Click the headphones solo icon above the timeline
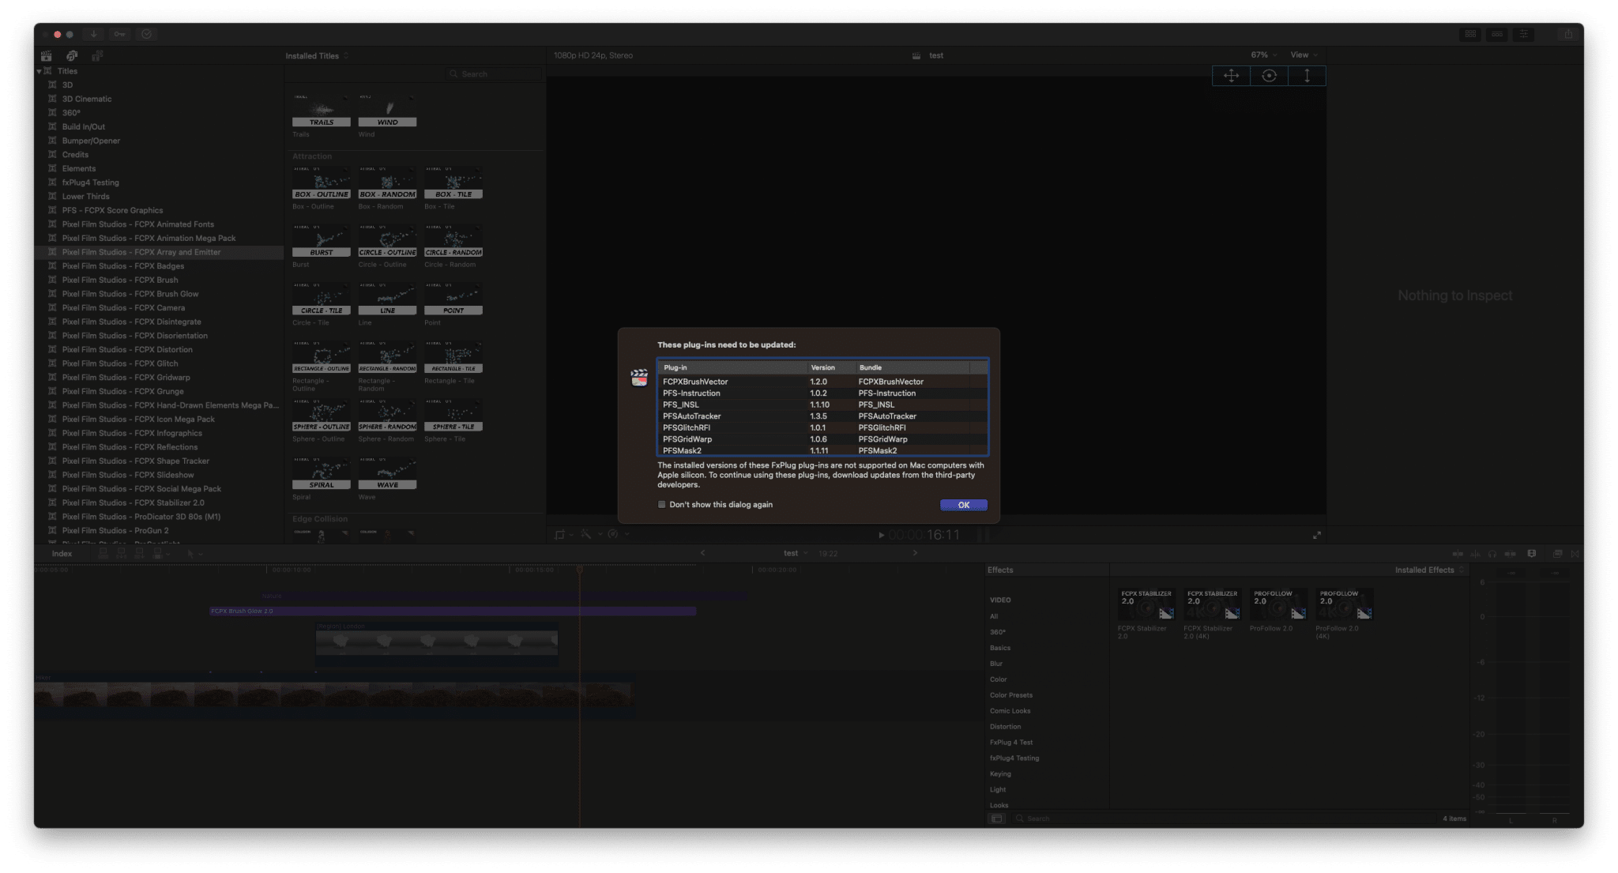The image size is (1618, 873). tap(1492, 554)
